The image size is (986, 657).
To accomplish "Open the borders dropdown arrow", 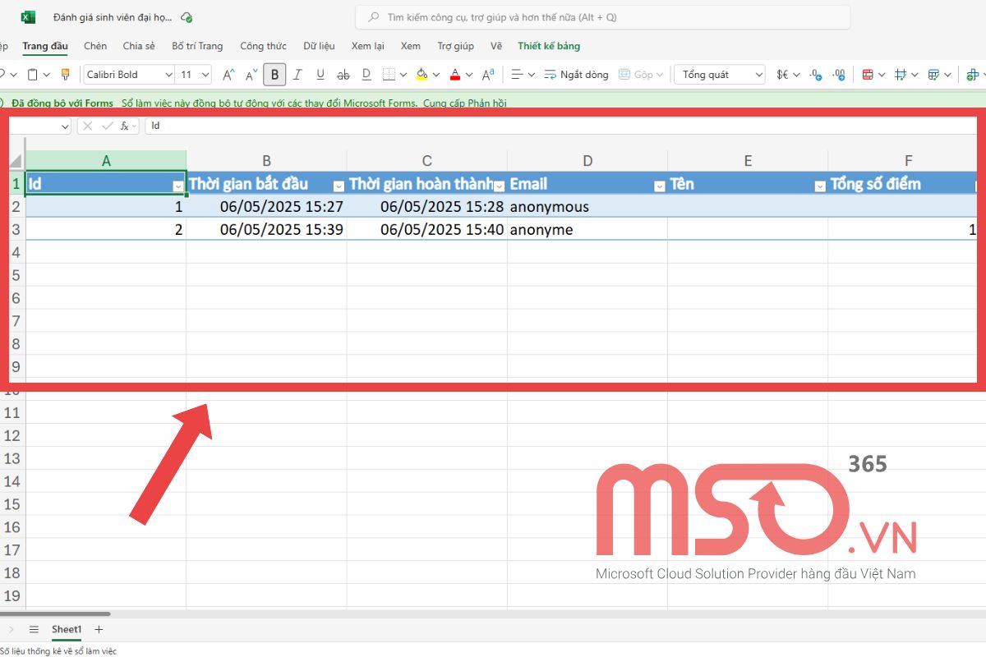I will 403,75.
